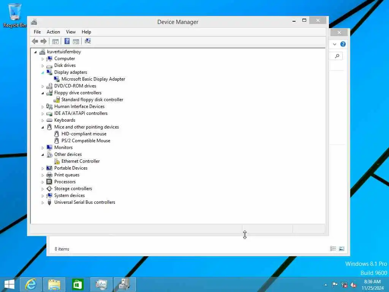Click the Print queues printer icon
Viewport: 389px width, 292px height.
tap(49, 175)
